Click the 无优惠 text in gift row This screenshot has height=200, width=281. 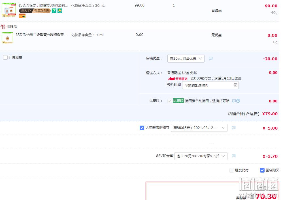coord(216,35)
